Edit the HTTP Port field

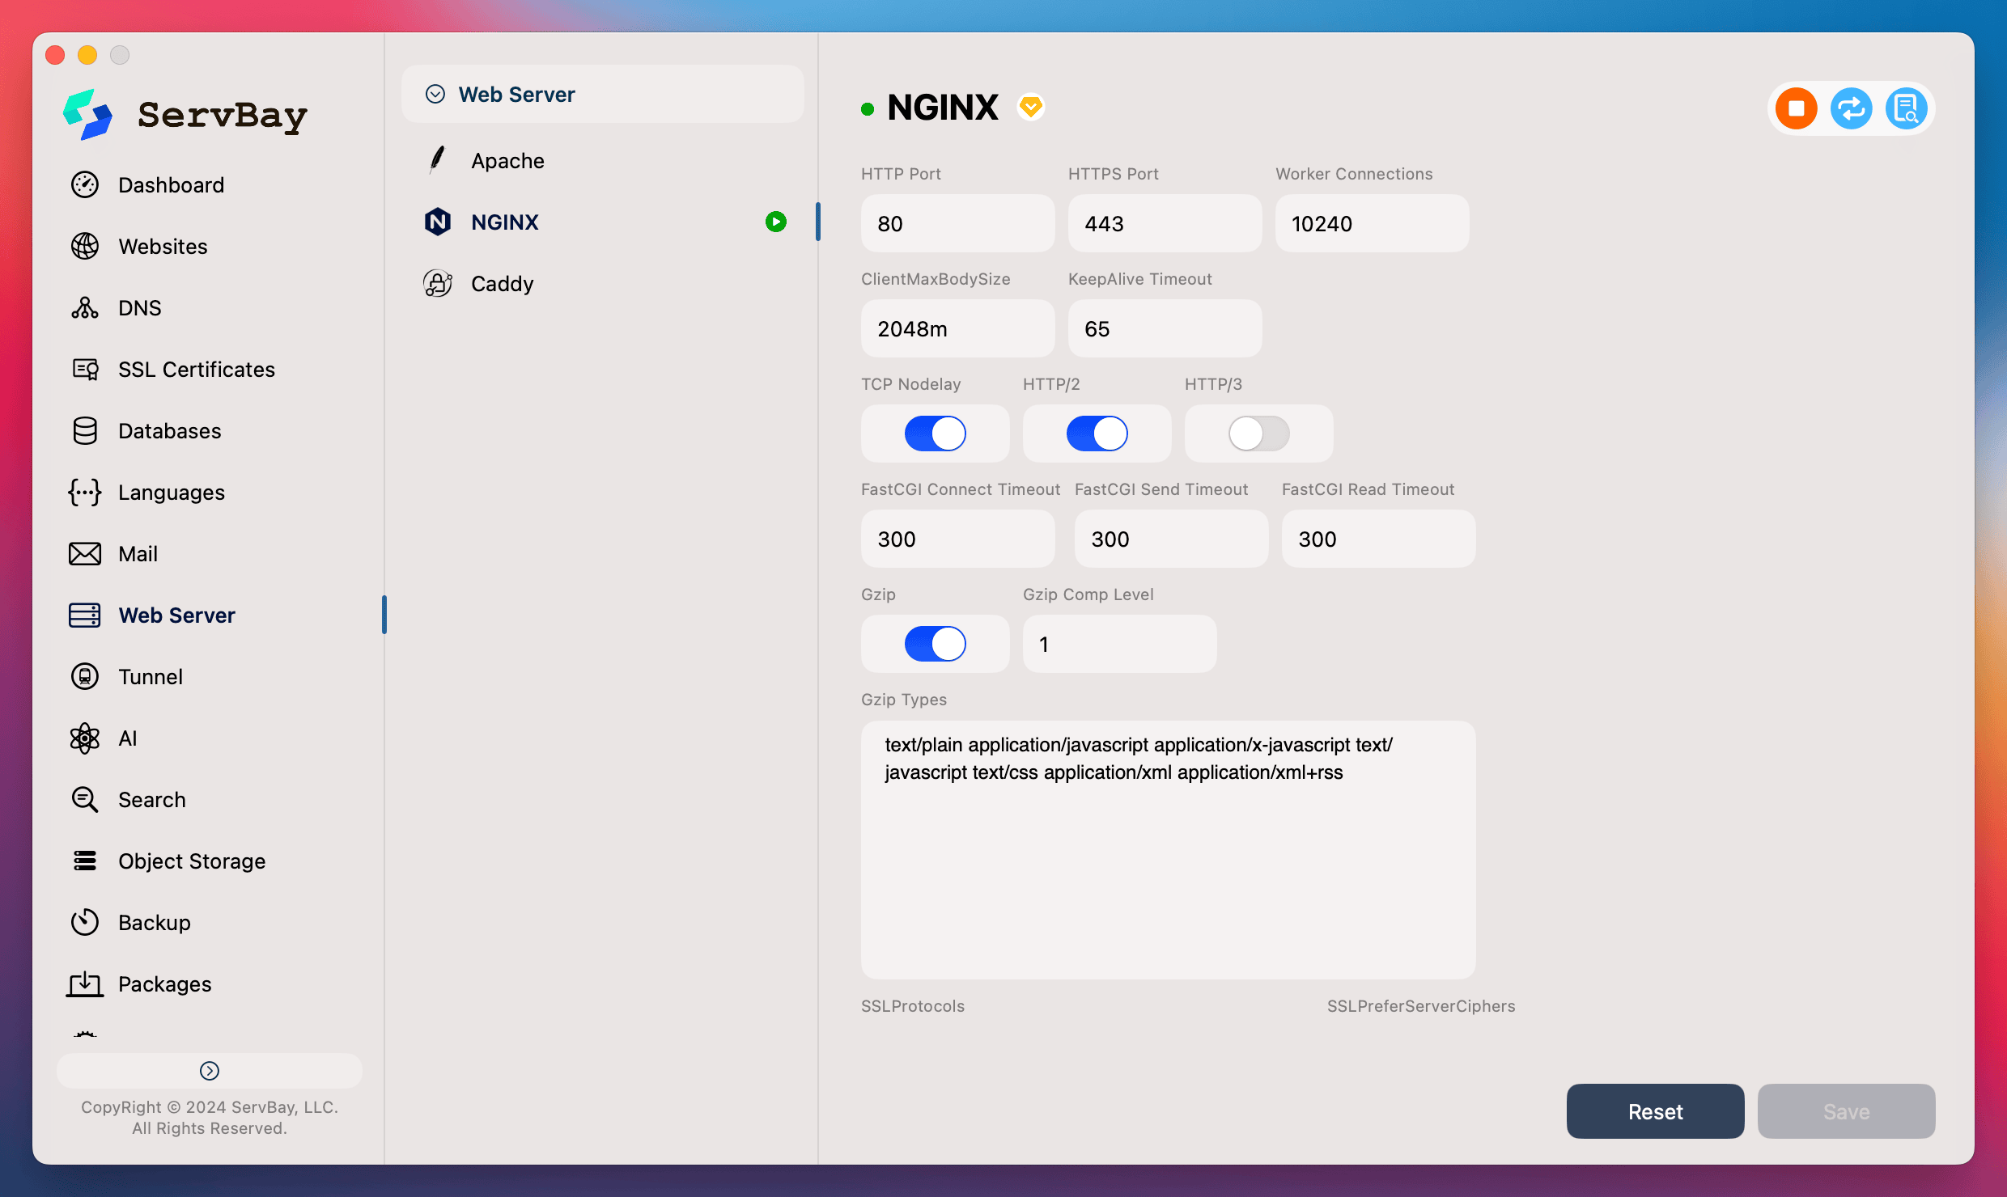[x=958, y=223]
